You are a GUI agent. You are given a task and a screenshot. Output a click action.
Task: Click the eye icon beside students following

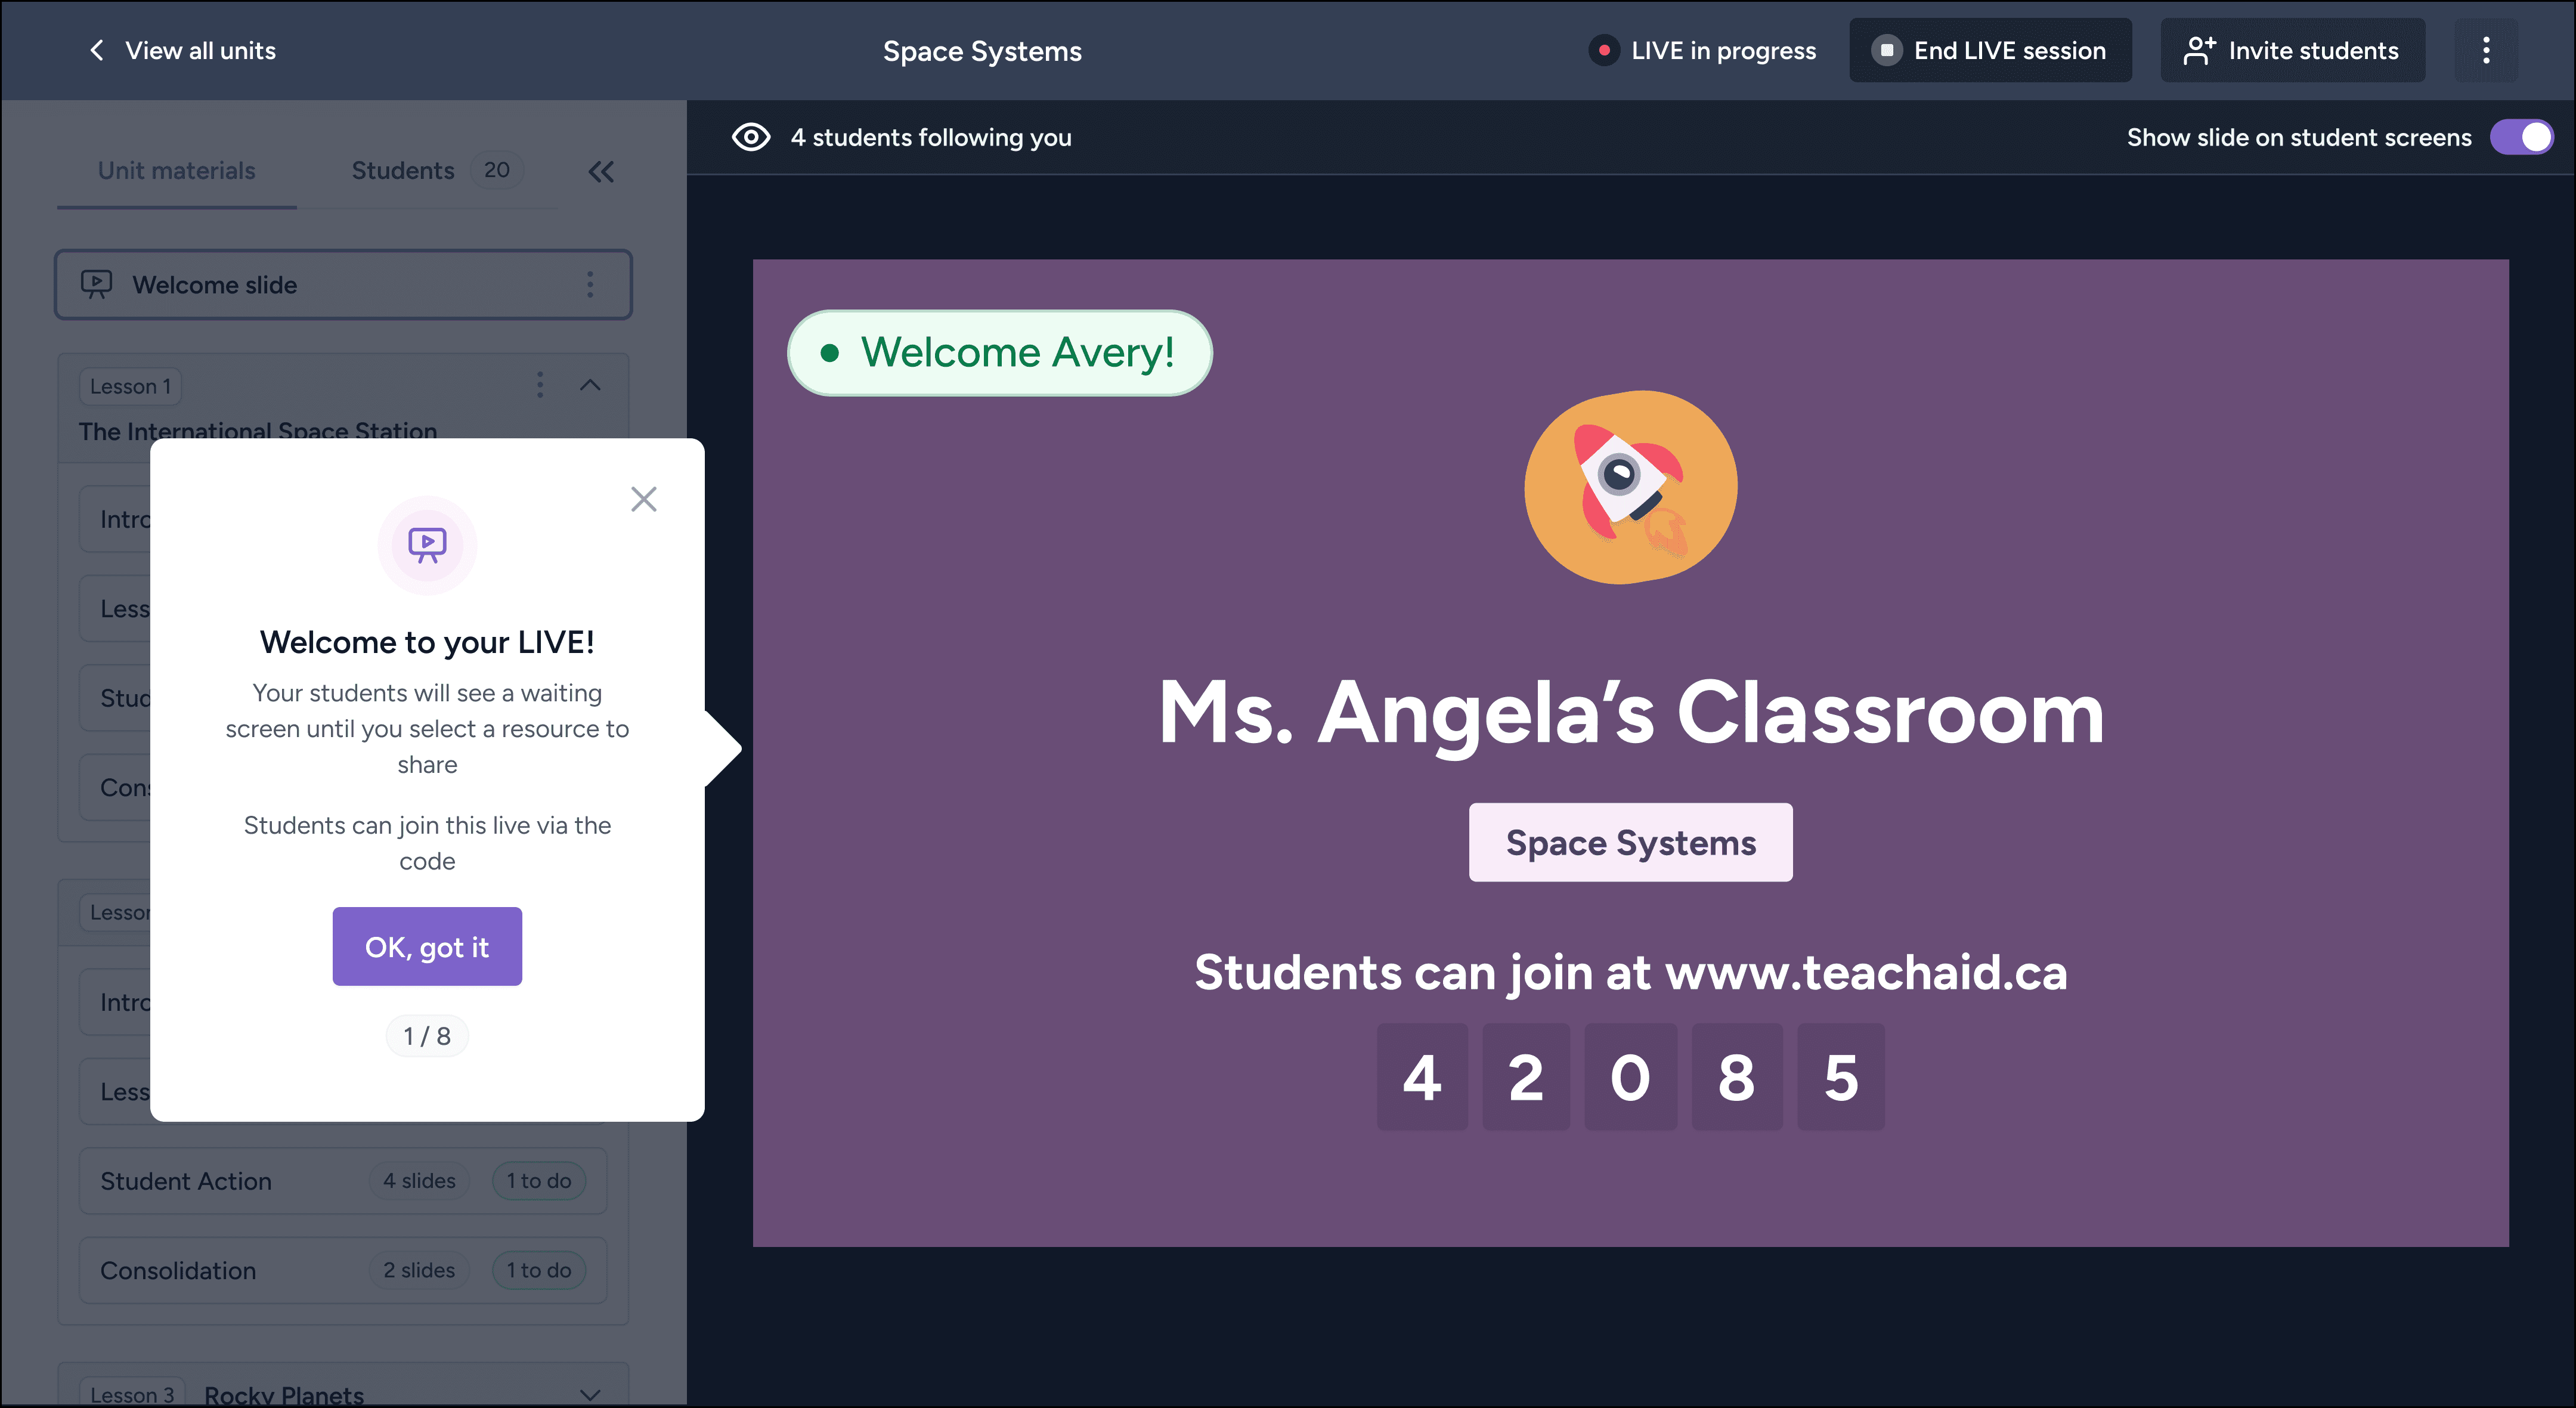[751, 137]
